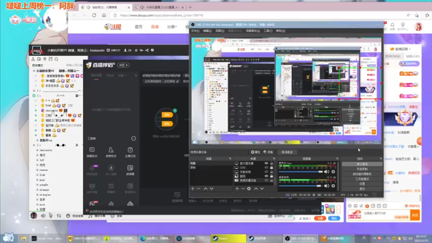Toggle visibility eye of third OBS source

coord(266,172)
